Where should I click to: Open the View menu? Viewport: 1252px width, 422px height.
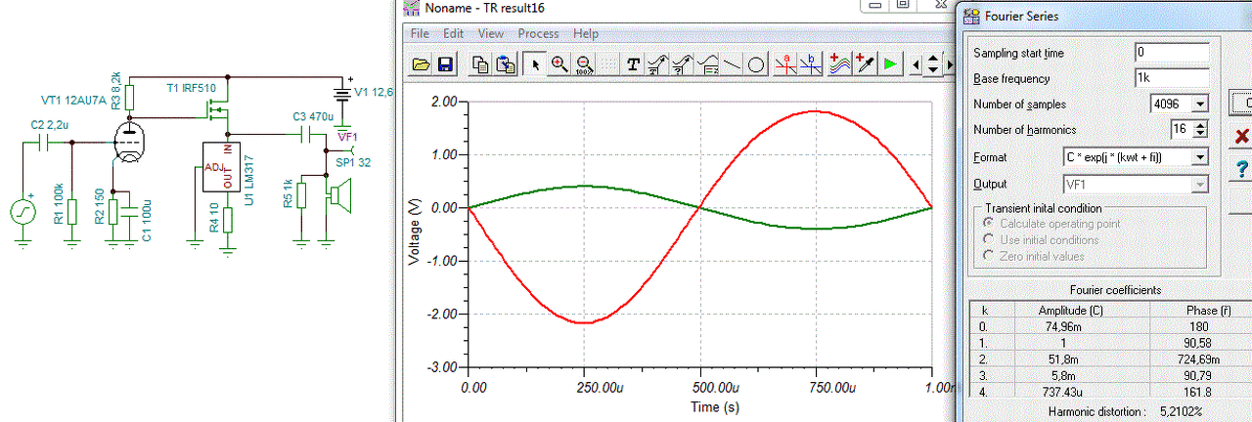click(x=491, y=33)
